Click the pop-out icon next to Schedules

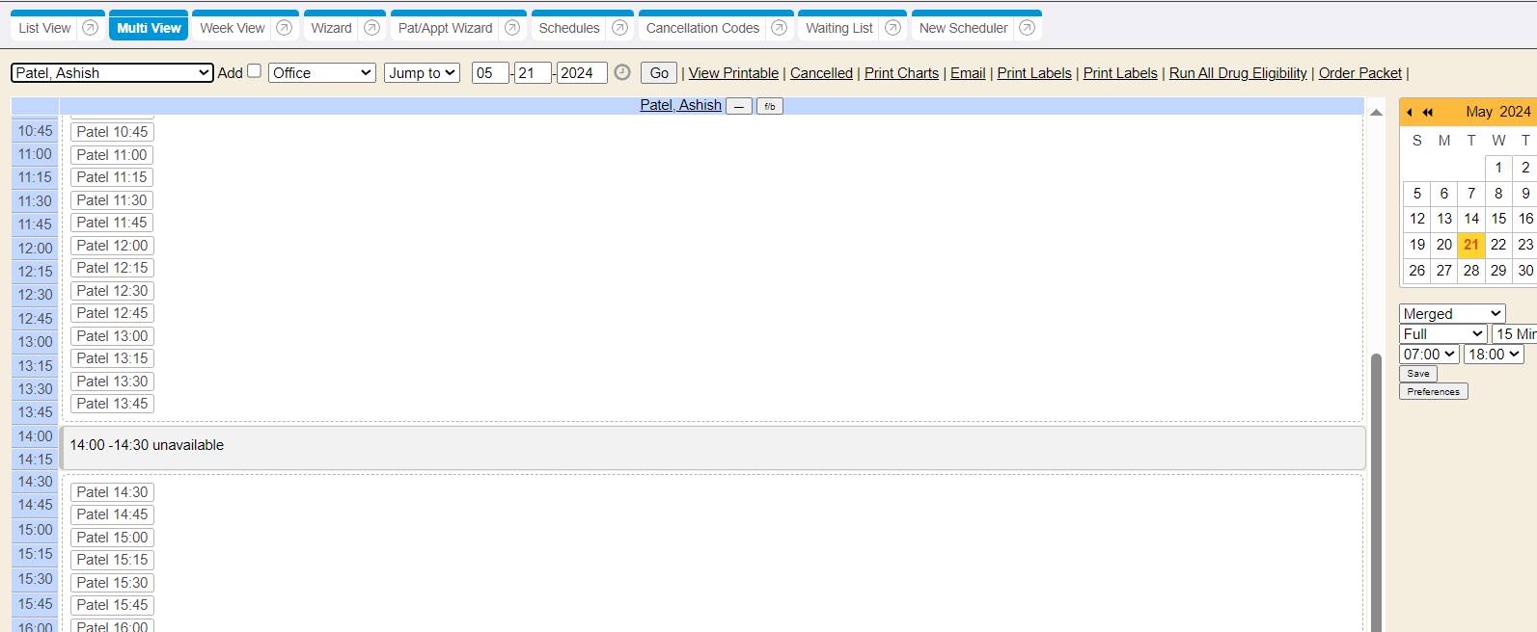click(619, 28)
